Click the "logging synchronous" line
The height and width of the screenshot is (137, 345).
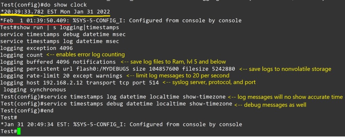[34, 89]
